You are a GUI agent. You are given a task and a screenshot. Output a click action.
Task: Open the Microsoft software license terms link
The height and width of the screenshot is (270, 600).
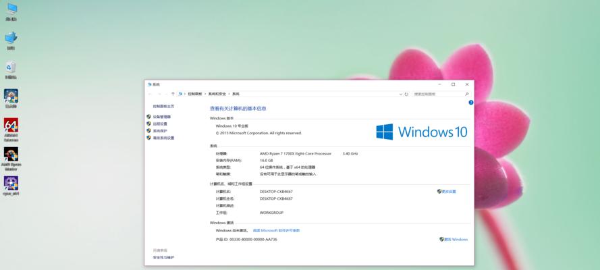[x=276, y=231]
